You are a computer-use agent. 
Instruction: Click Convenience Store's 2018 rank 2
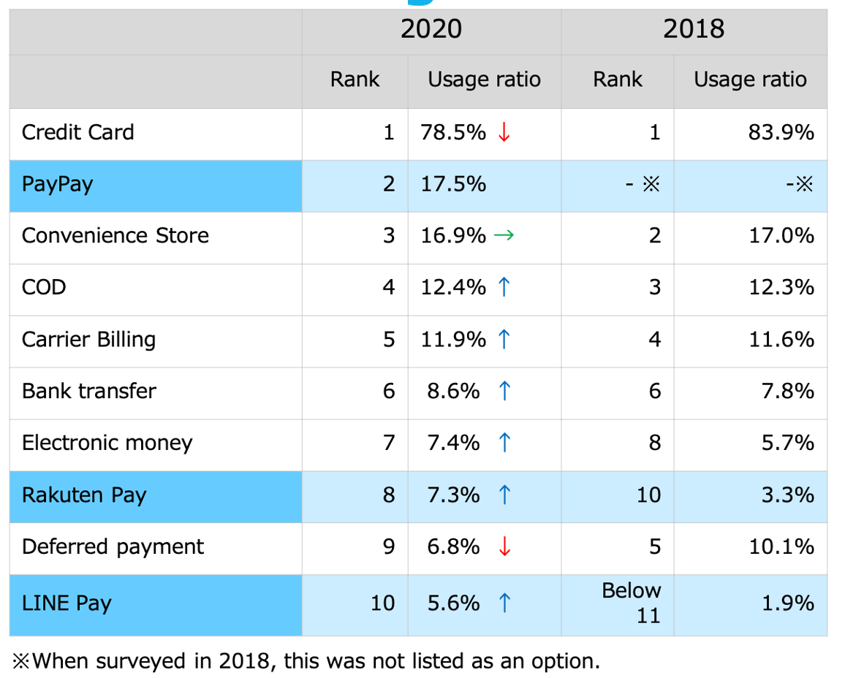pos(654,235)
